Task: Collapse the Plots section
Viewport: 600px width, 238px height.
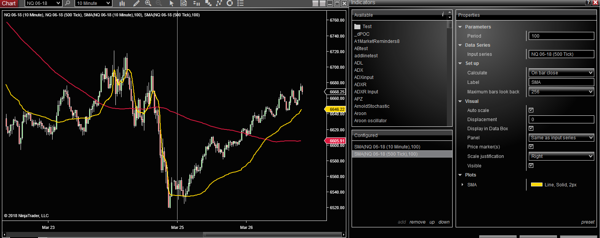Action: pyautogui.click(x=460, y=175)
